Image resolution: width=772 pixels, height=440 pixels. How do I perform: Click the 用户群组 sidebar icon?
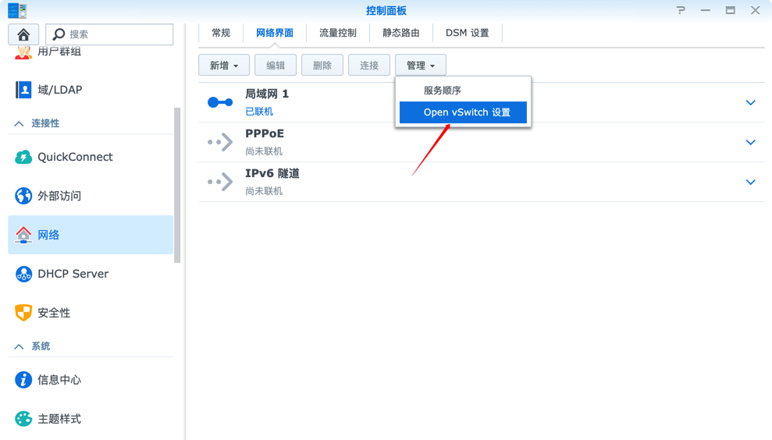[23, 52]
